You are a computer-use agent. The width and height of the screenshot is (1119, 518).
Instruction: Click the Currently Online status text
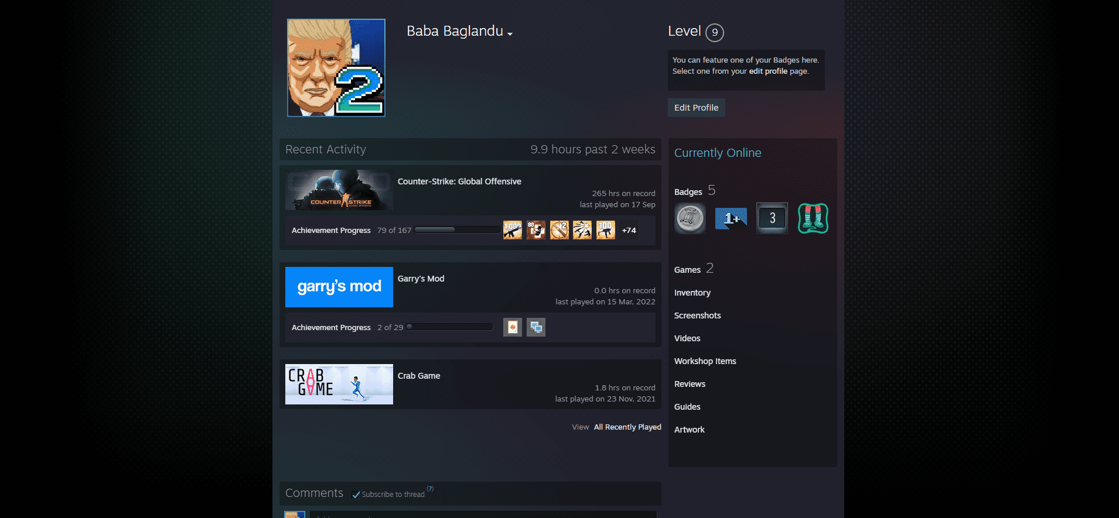click(718, 153)
